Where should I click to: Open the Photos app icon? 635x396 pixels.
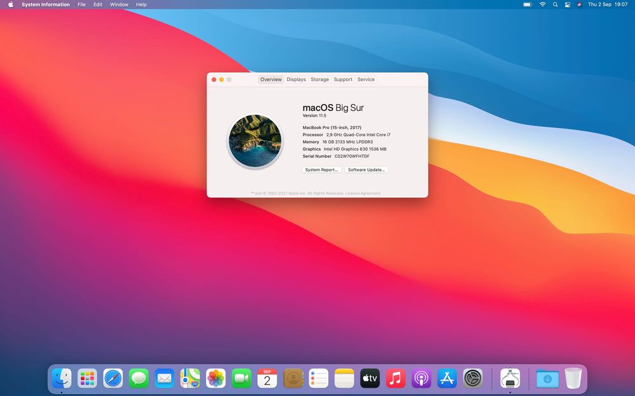[216, 379]
